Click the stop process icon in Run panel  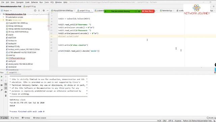click(x=2, y=80)
